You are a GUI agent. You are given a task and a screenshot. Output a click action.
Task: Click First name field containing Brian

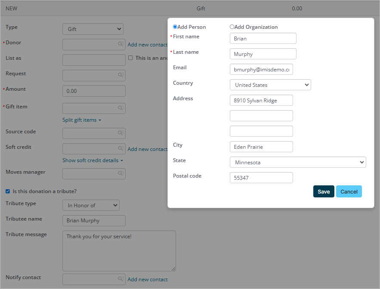(263, 39)
